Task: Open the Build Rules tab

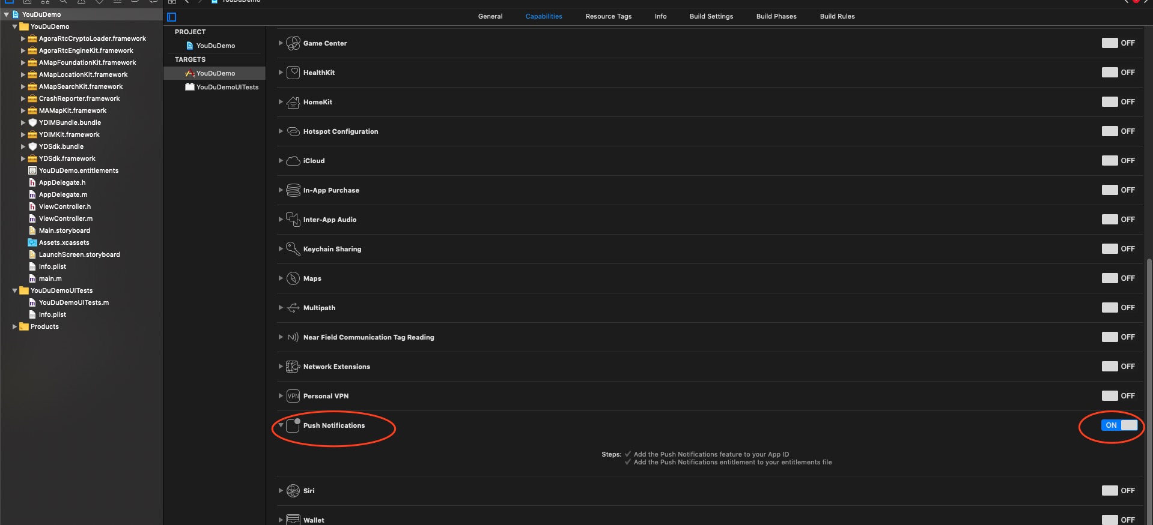Action: [x=837, y=16]
